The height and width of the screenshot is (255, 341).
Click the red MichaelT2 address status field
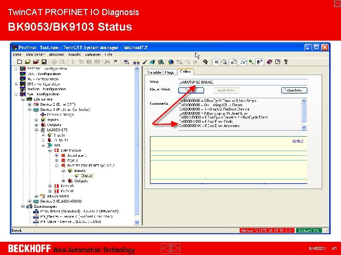pyautogui.click(x=267, y=230)
